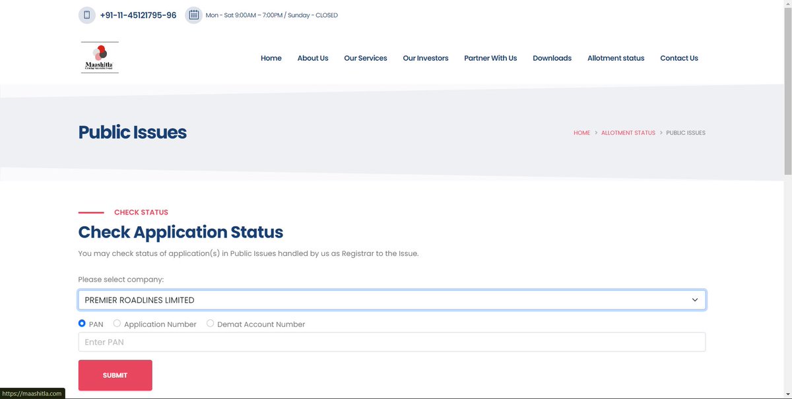
Task: Click ALLOTMENT STATUS breadcrumb link
Action: (628, 133)
